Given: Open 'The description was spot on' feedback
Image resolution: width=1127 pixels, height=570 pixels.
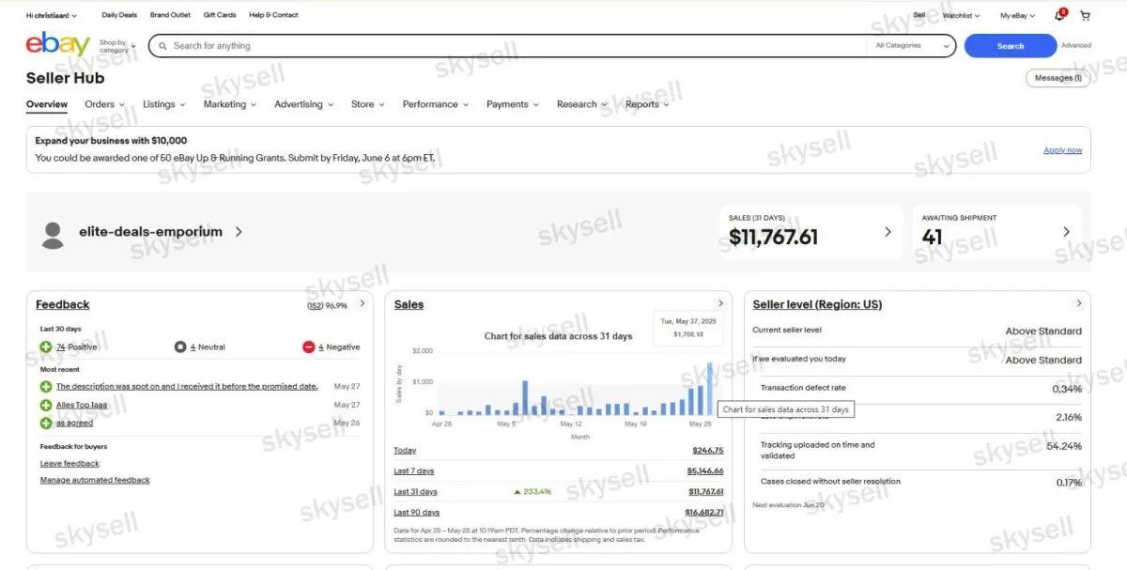Looking at the screenshot, I should pyautogui.click(x=187, y=386).
